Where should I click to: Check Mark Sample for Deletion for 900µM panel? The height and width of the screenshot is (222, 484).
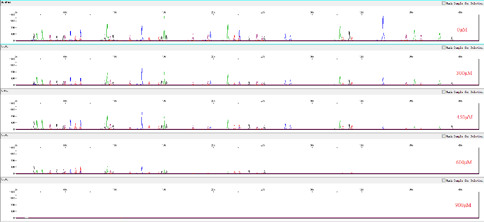click(444, 180)
